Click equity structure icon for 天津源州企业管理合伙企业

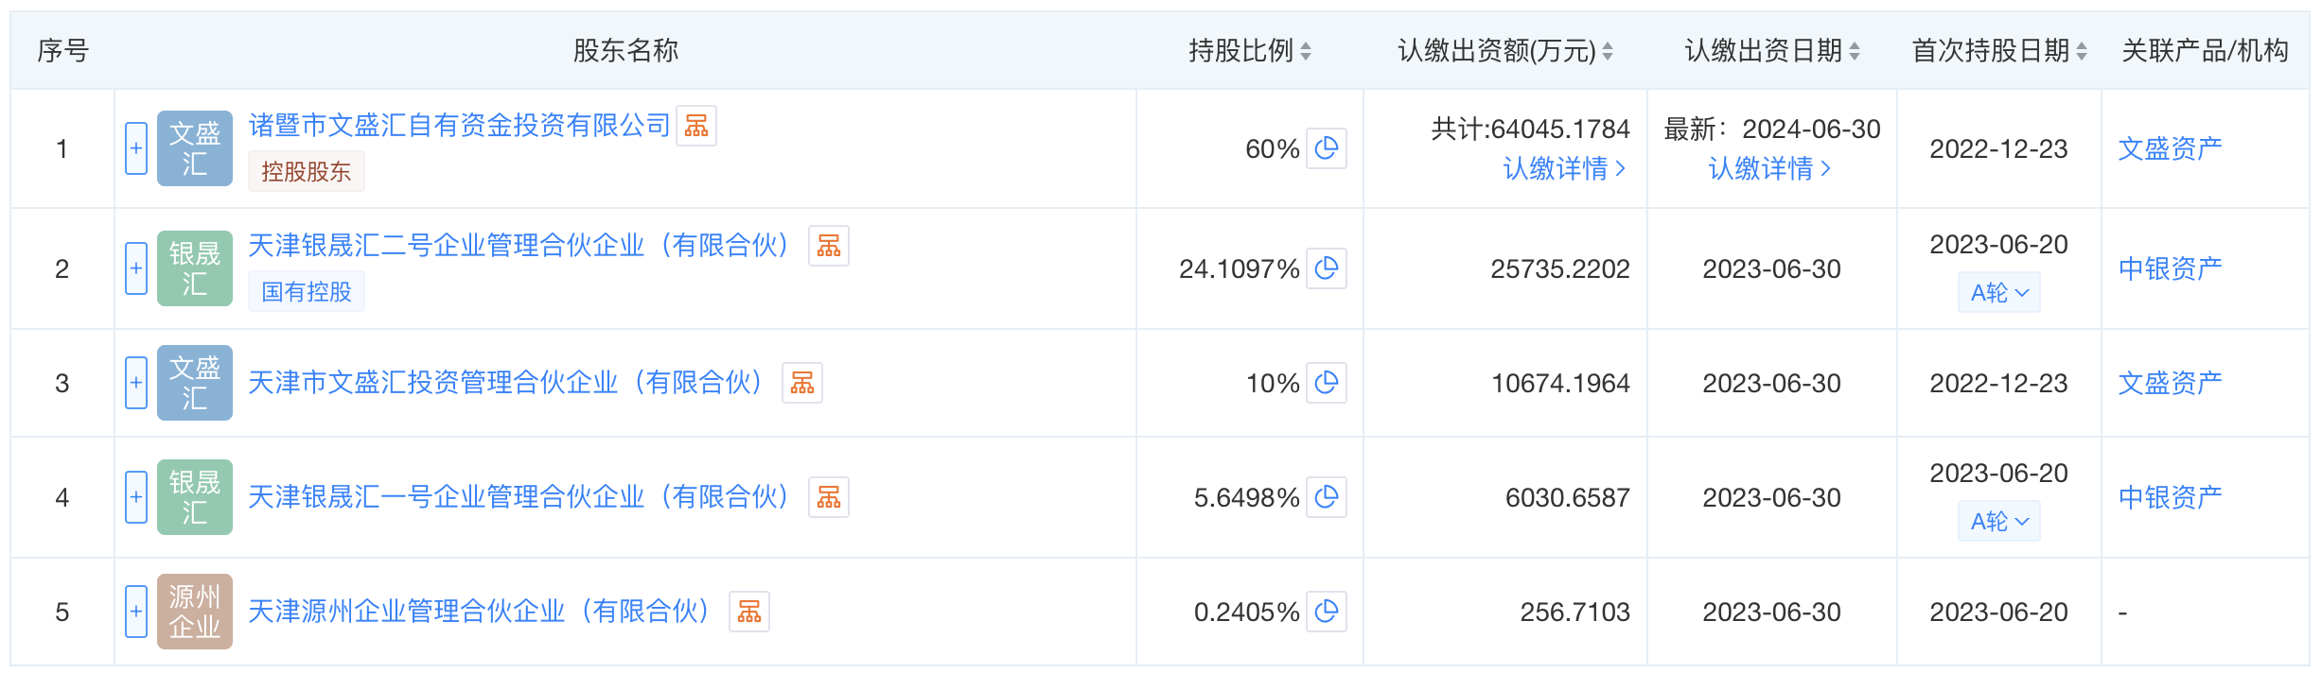pyautogui.click(x=749, y=612)
